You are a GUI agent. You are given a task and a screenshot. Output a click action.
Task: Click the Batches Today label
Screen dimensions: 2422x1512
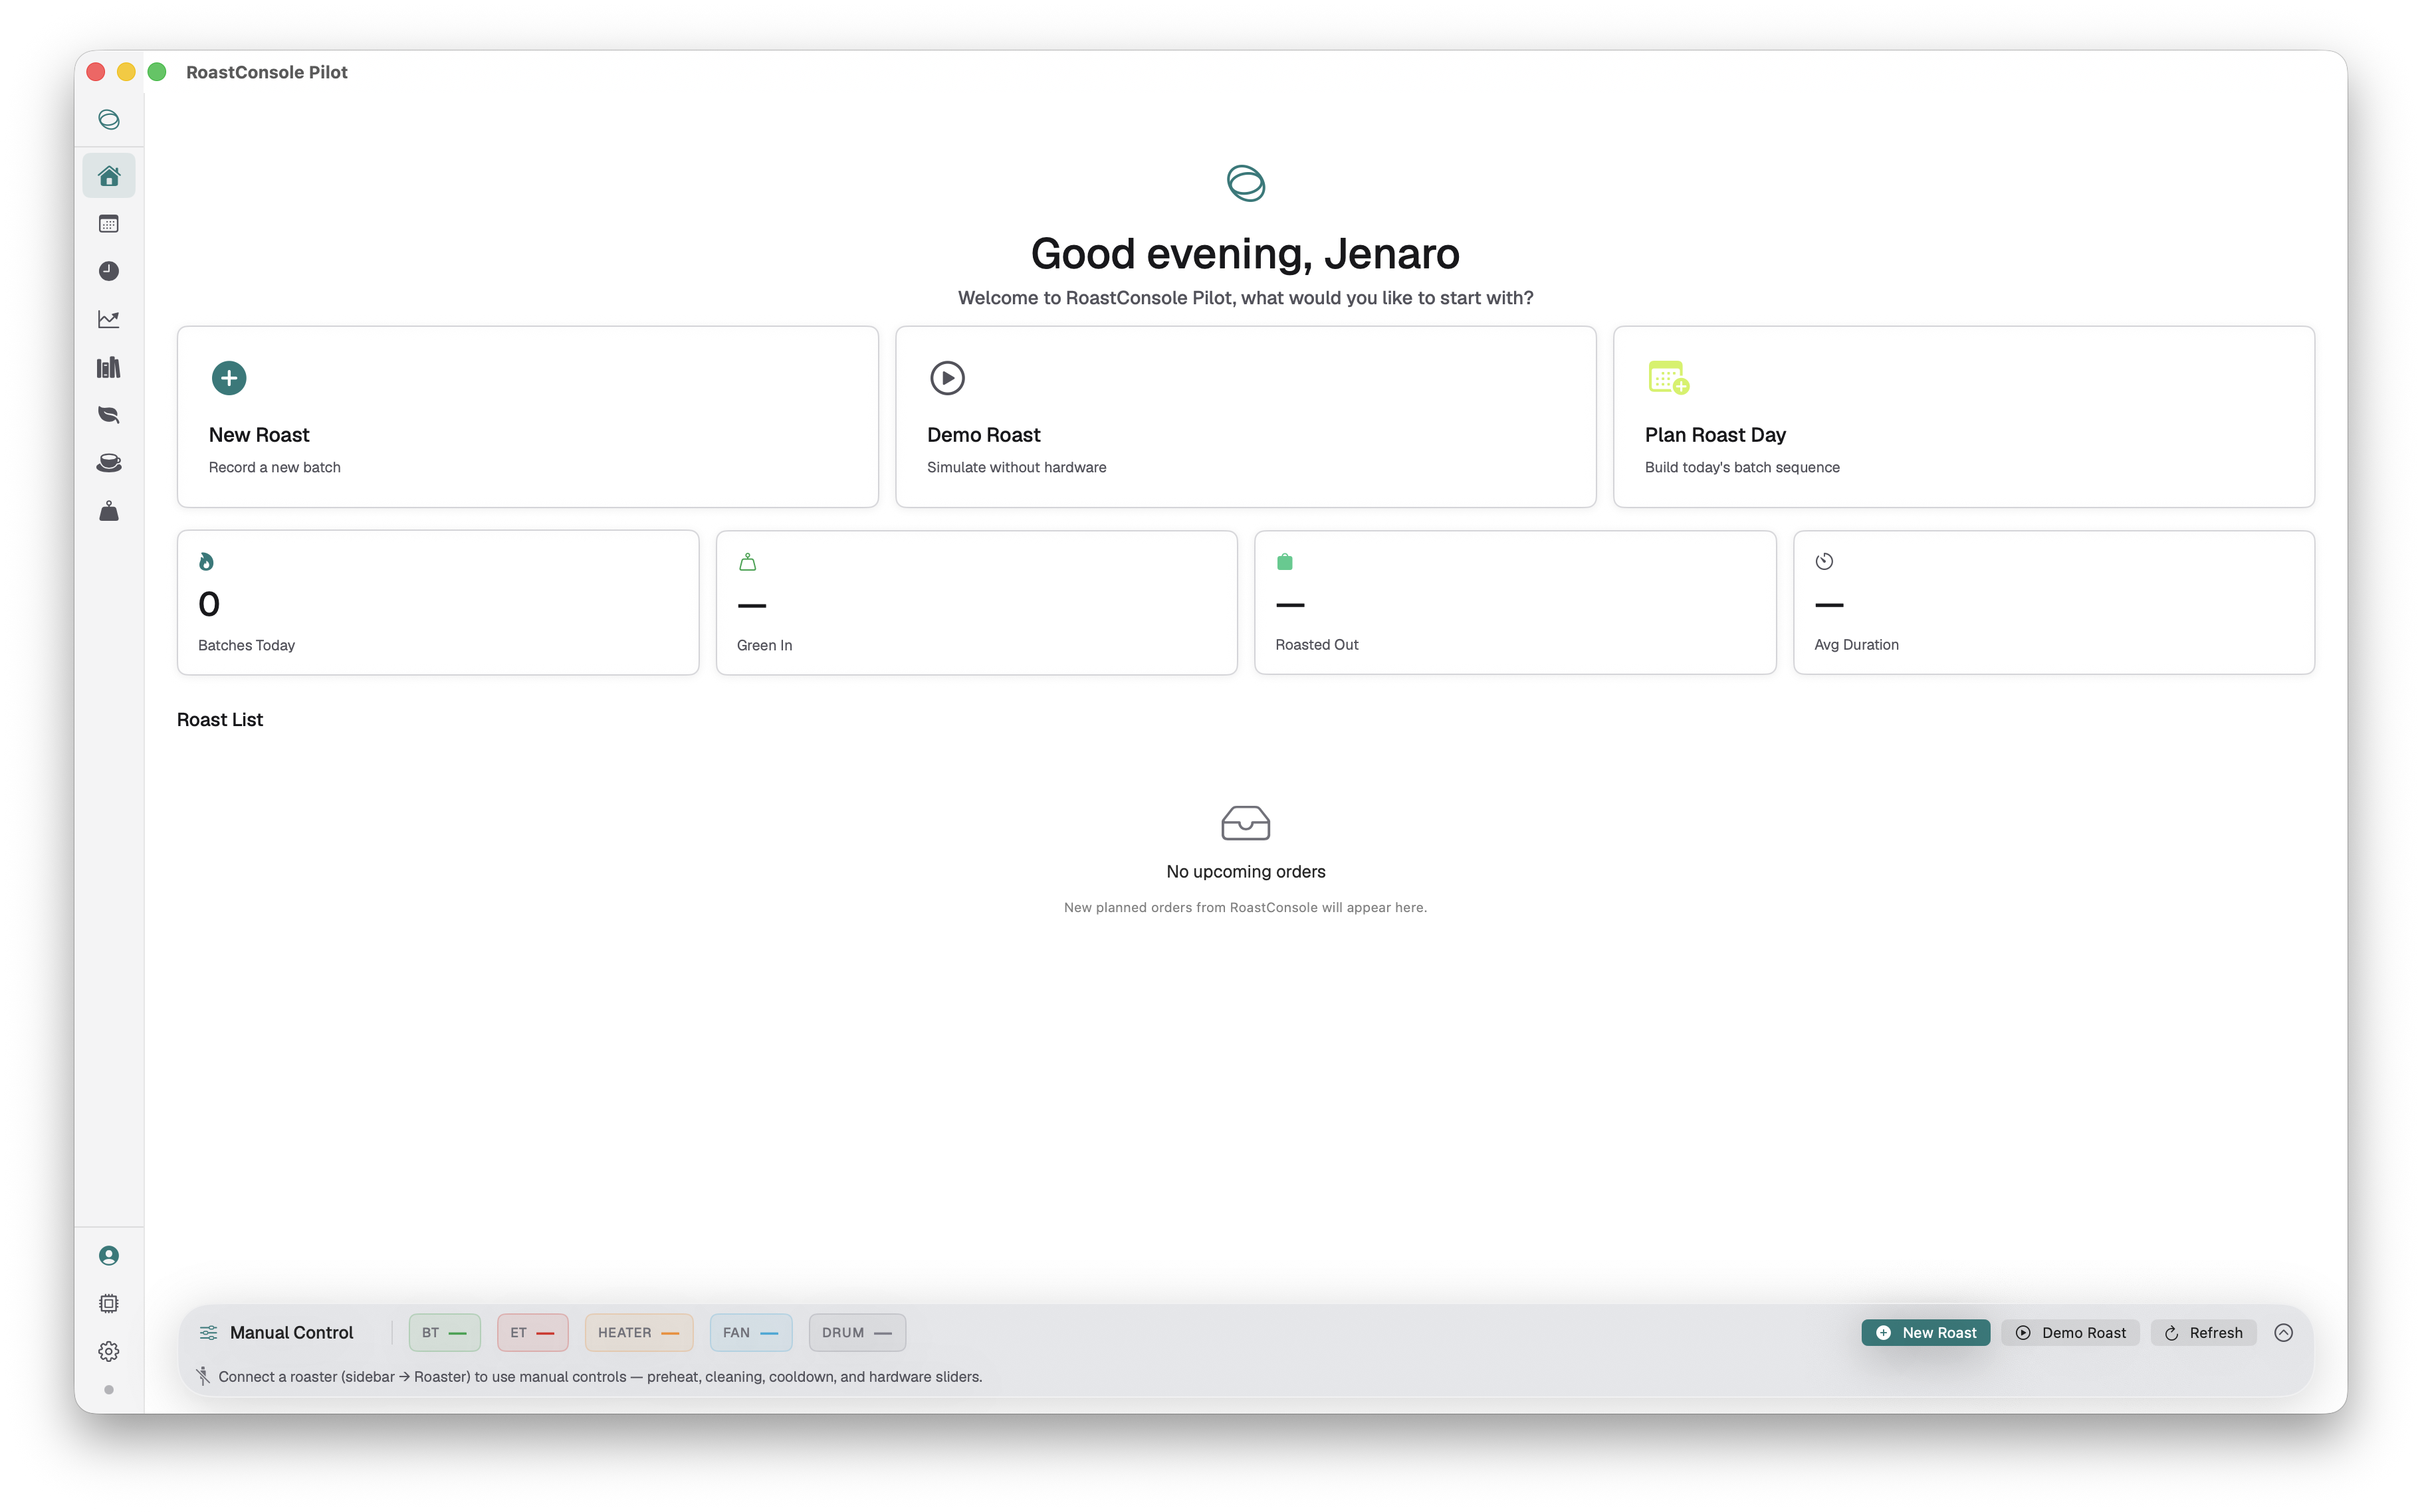point(246,645)
